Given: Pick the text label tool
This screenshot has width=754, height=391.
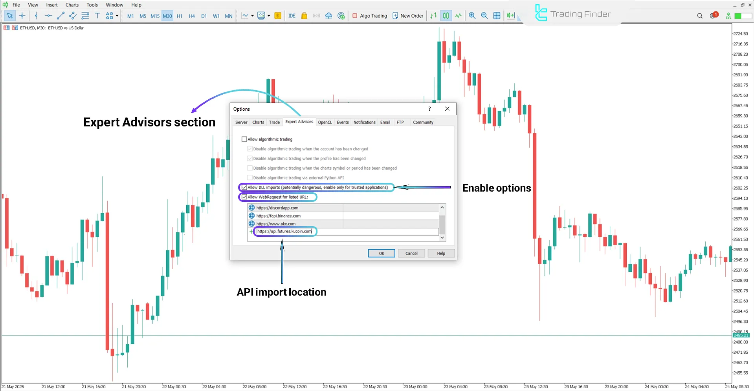Looking at the screenshot, I should coord(97,16).
